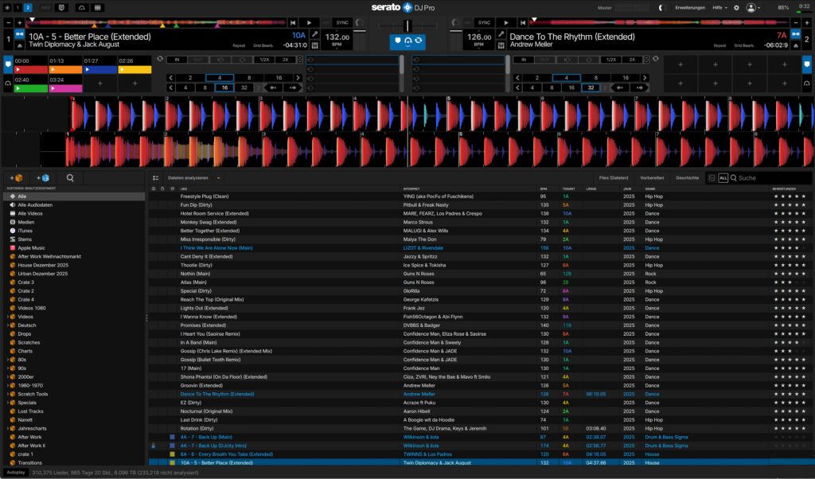Expand the Deutsch crate folder
Image resolution: width=815 pixels, height=479 pixels.
pyautogui.click(x=7, y=325)
